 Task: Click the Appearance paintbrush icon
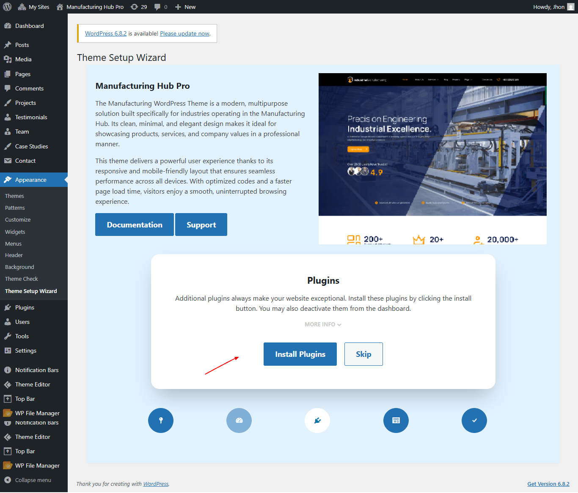click(x=8, y=180)
